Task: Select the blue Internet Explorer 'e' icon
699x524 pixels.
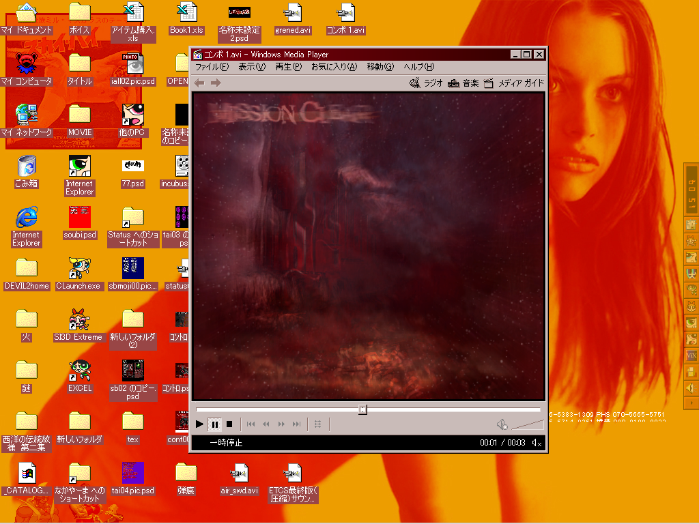Action: click(x=27, y=227)
